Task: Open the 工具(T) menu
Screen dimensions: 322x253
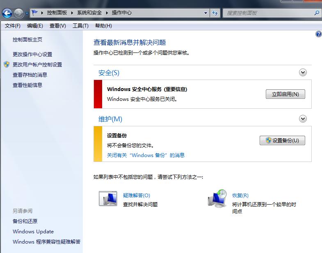Action: 80,26
